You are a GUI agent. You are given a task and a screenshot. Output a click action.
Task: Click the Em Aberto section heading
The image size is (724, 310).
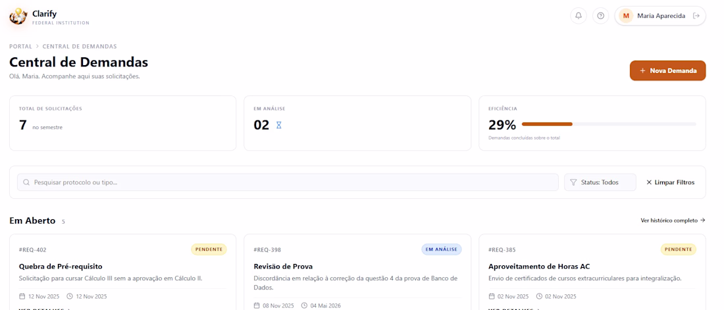click(32, 221)
